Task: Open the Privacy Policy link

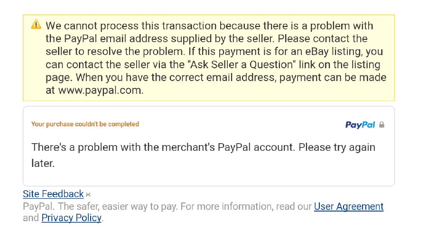Action: point(71,218)
